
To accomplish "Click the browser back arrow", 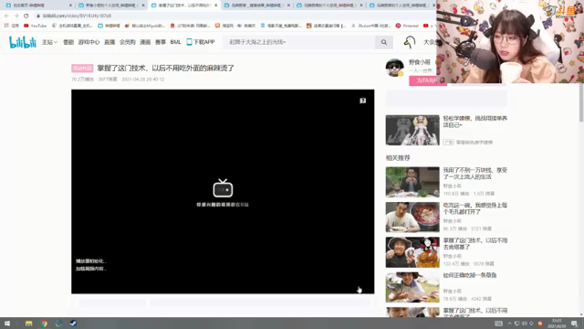I will [x=6, y=16].
